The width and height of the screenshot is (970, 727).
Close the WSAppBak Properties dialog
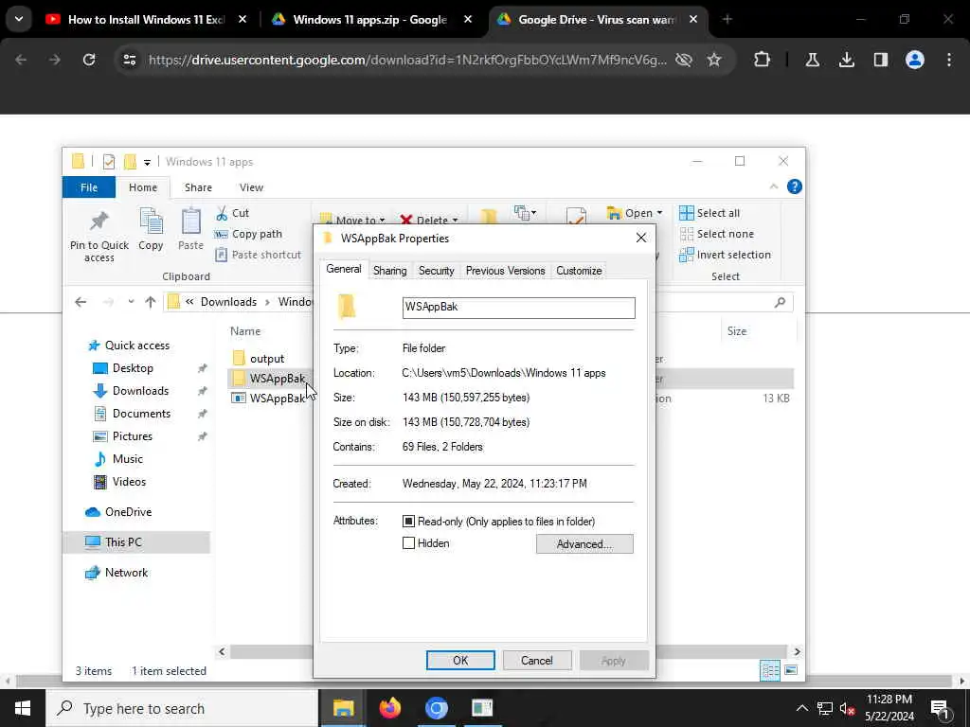tap(641, 238)
